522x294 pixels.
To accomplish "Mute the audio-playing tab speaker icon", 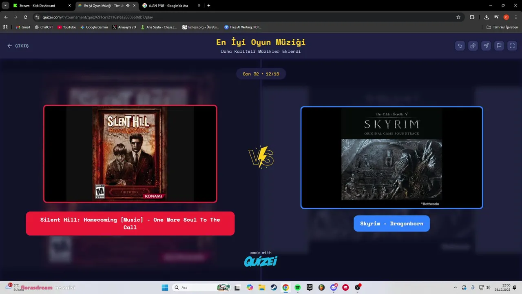I will point(128,6).
